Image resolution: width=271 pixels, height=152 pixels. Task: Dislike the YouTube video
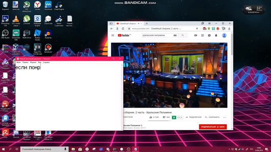pos(166,117)
